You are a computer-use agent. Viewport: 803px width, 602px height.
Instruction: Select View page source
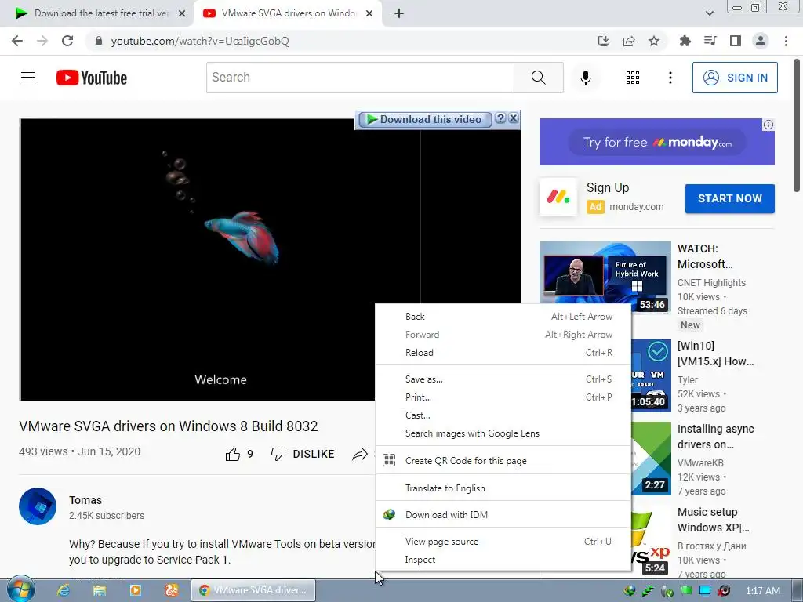pyautogui.click(x=503, y=541)
